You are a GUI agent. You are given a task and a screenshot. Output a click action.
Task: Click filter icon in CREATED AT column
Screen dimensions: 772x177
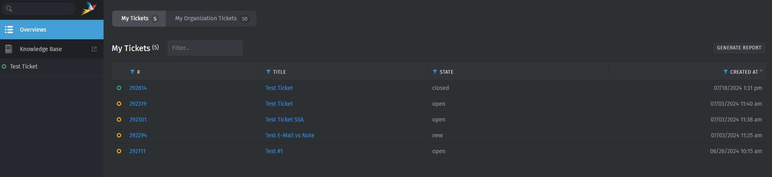tap(726, 72)
